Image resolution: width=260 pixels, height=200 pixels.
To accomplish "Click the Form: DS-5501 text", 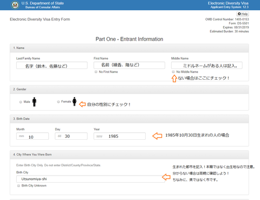I will pos(239,23).
